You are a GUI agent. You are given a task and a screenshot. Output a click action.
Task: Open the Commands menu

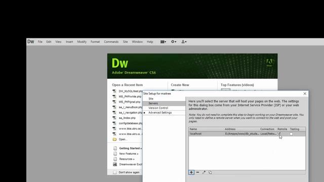(111, 41)
